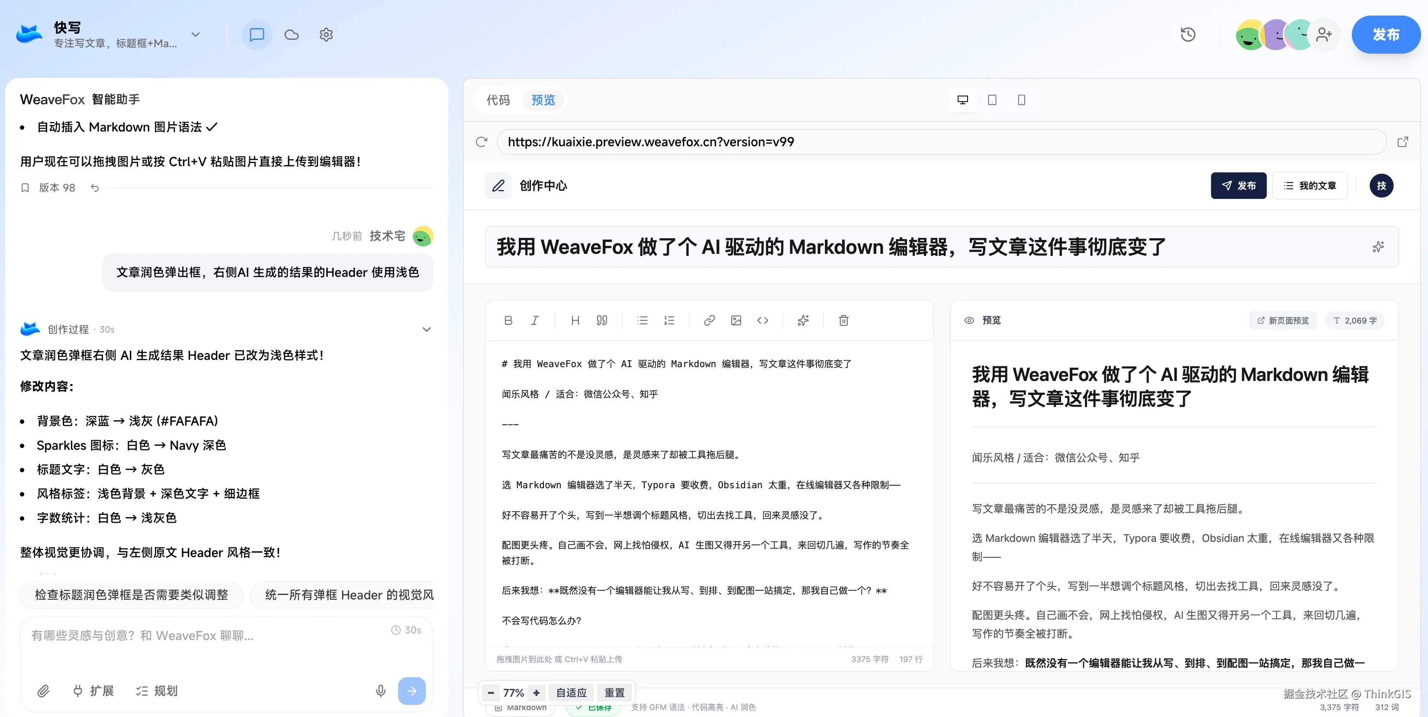Click the preview URL address field
This screenshot has width=1428, height=717.
coord(941,142)
